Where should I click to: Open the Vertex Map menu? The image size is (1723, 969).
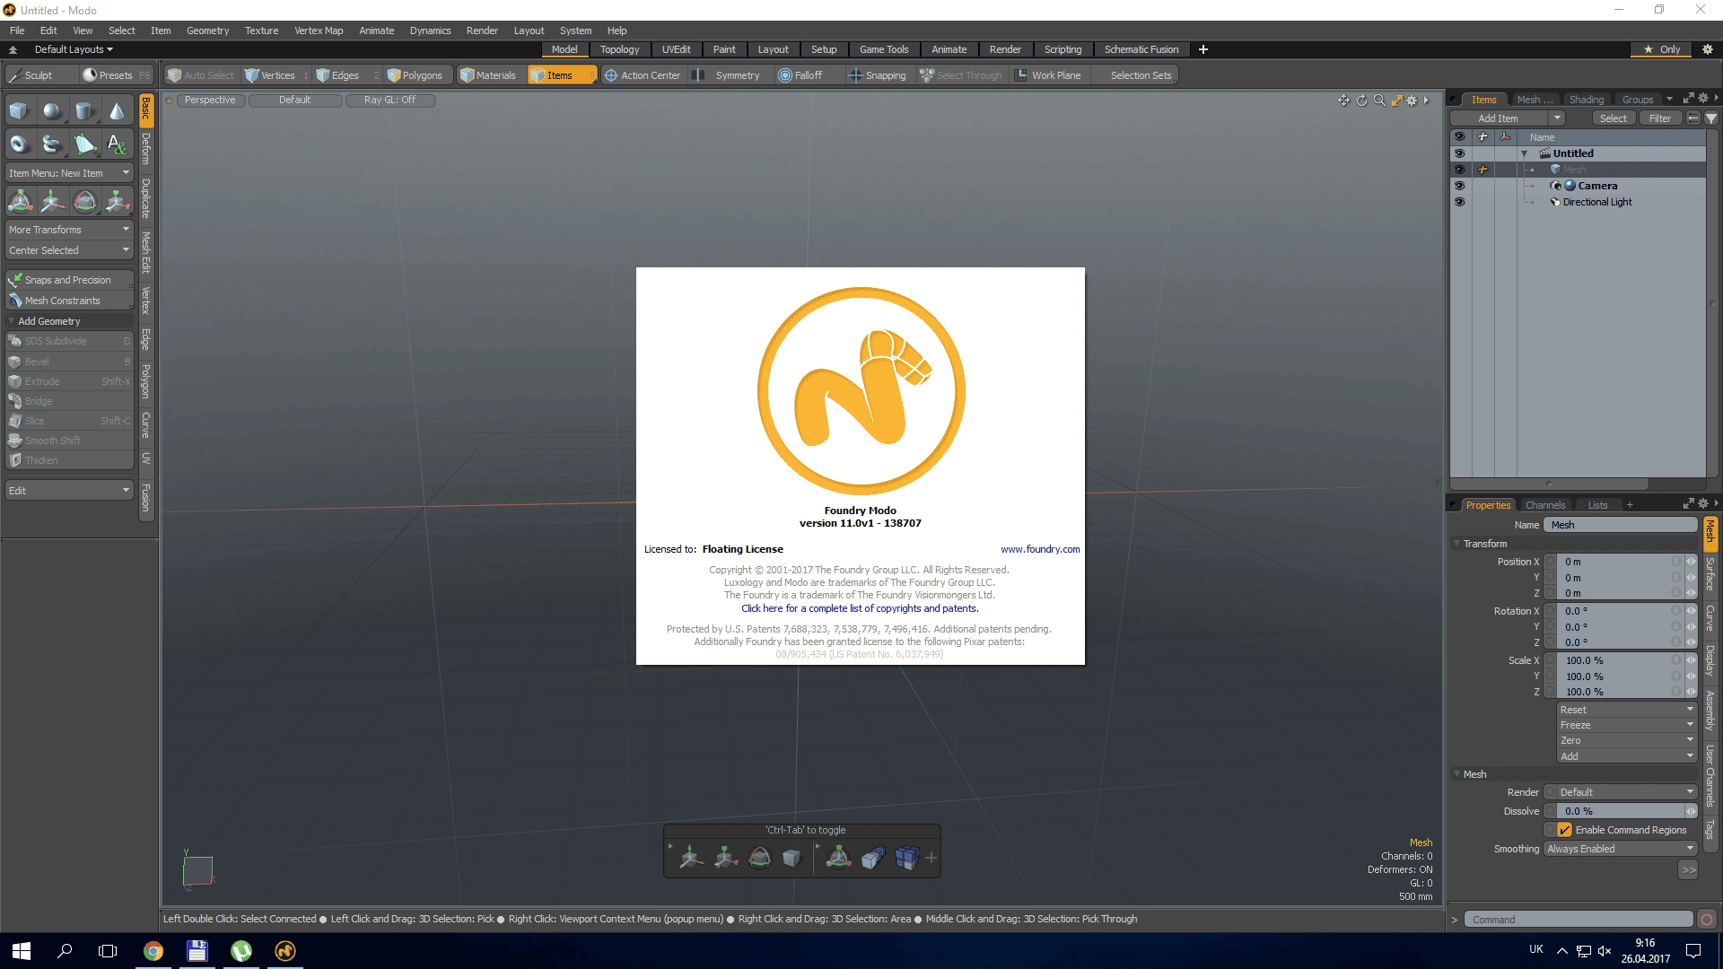(x=319, y=31)
